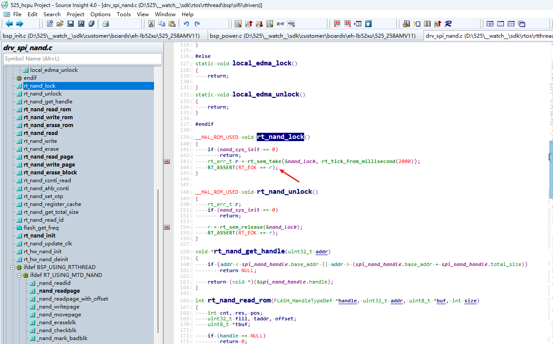
Task: Collapse the ifdef BSP_USING_RTTHREAD node
Action: (13, 267)
